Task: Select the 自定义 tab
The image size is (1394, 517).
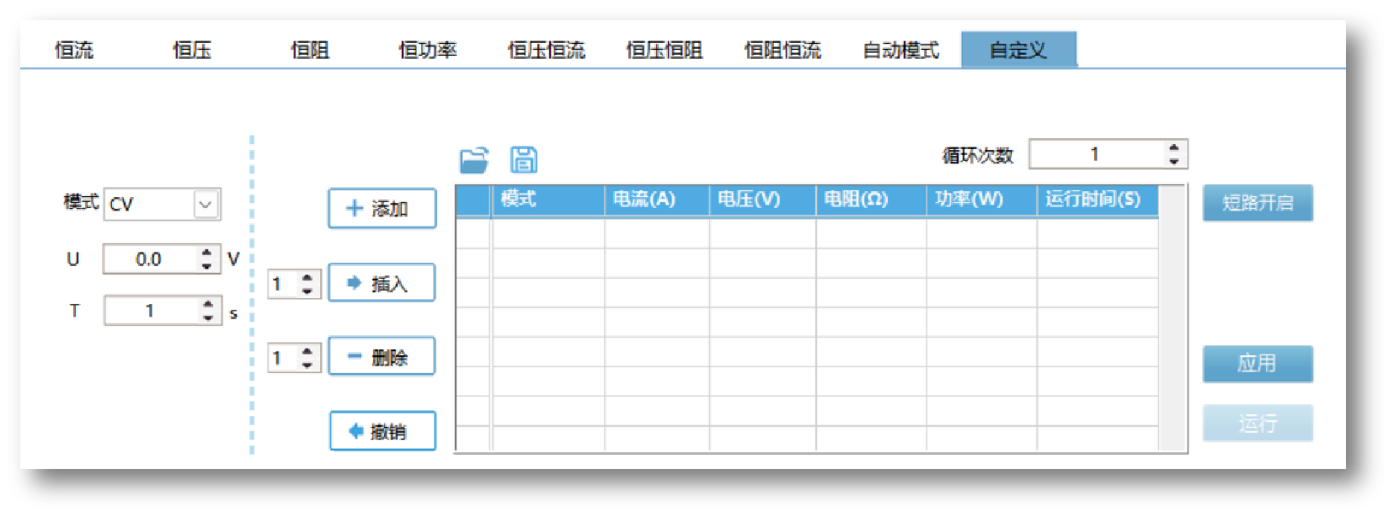Action: click(x=1018, y=50)
